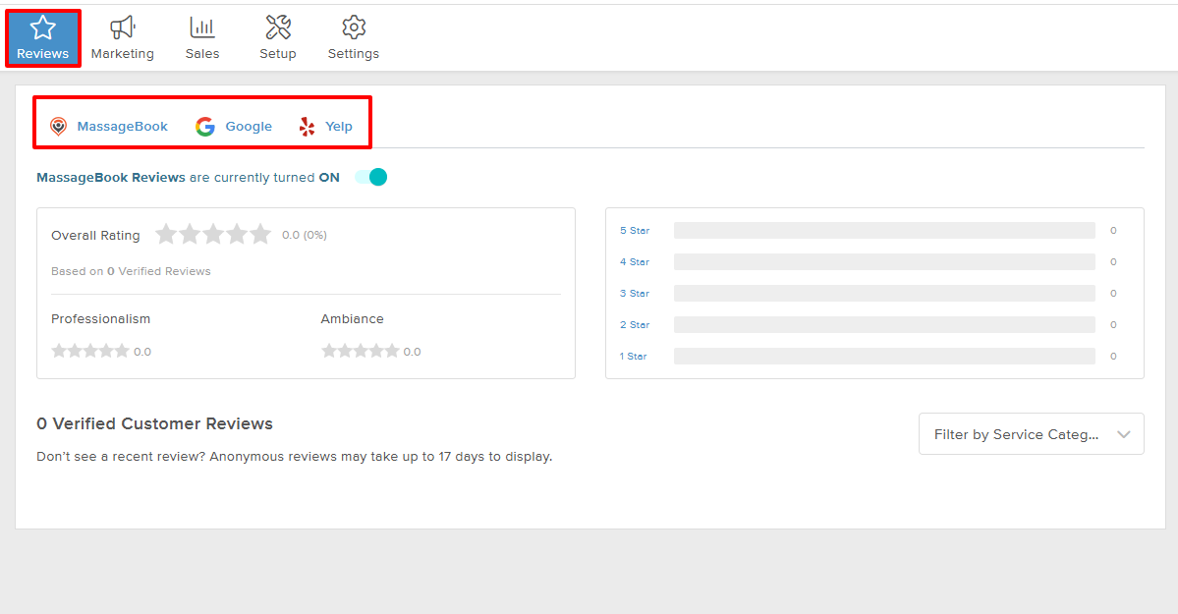Click the MassageBook logo icon
The height and width of the screenshot is (614, 1178).
click(59, 127)
